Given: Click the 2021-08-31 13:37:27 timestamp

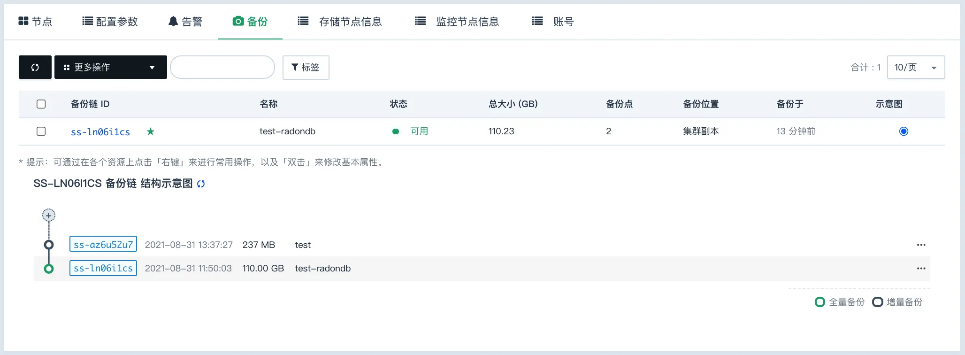Looking at the screenshot, I should click(189, 245).
